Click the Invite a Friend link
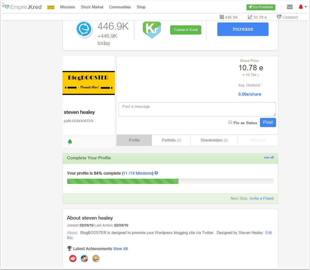This screenshot has width=310, height=270. click(x=261, y=198)
